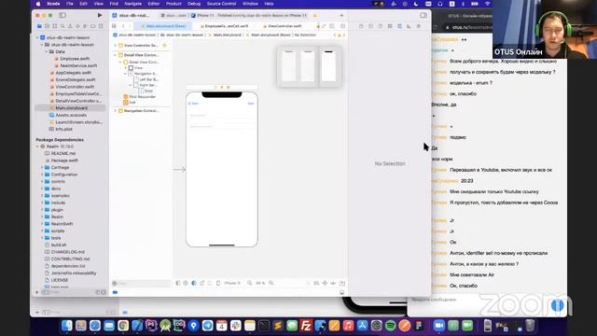
Task: Open SceneDelegate.swift in navigator
Action: [75, 79]
